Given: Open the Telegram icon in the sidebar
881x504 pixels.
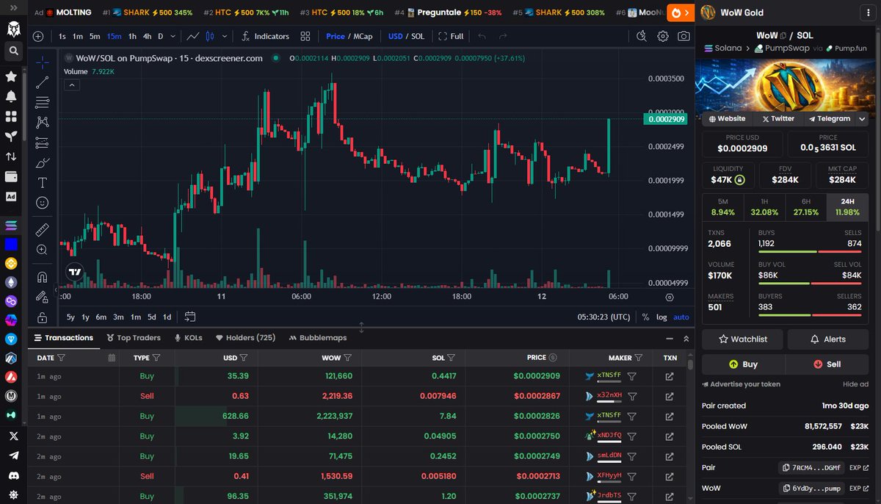Looking at the screenshot, I should (x=12, y=456).
